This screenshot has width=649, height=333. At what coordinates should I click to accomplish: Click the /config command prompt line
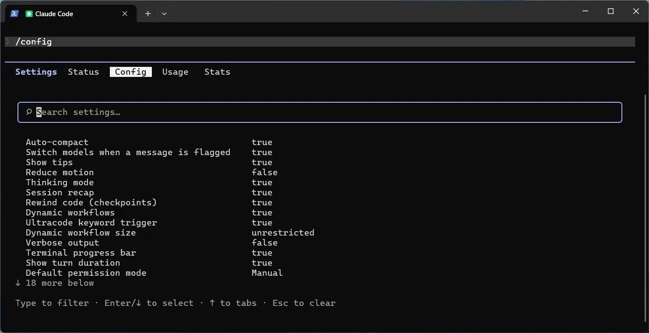320,42
